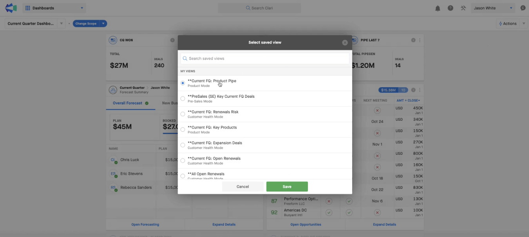Open the Pipe Last 7 options menu
529x237 pixels.
(420, 40)
